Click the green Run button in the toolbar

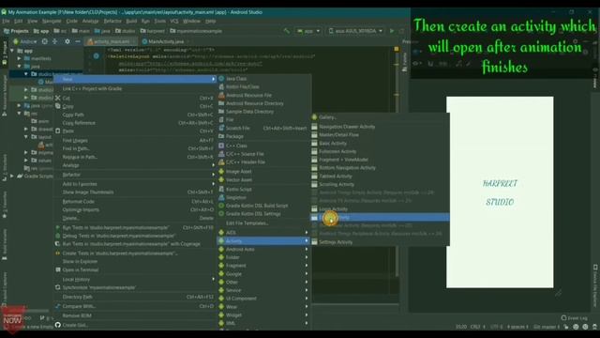pos(392,31)
